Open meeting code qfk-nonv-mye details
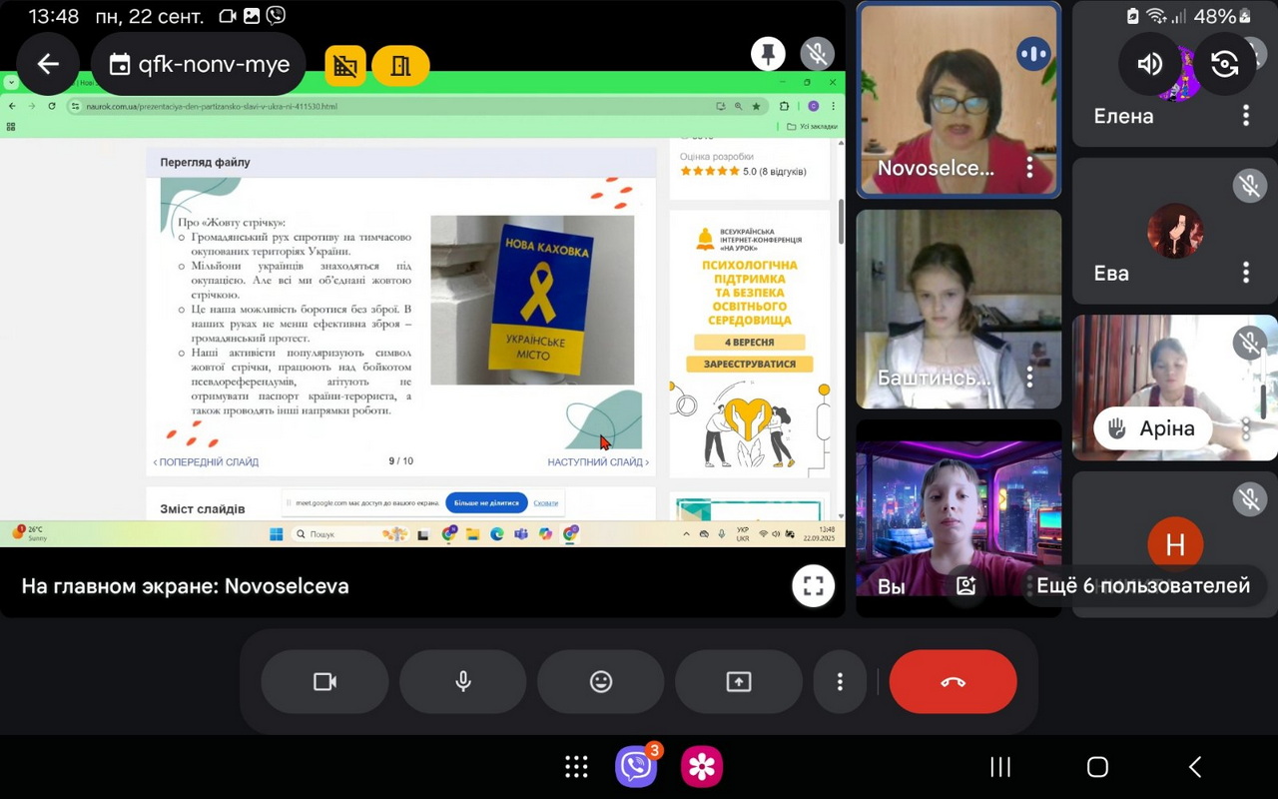 pos(199,65)
